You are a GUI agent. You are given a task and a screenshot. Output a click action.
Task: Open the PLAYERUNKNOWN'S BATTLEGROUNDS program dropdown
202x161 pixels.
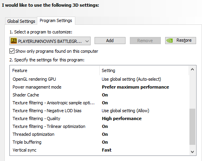point(50,41)
